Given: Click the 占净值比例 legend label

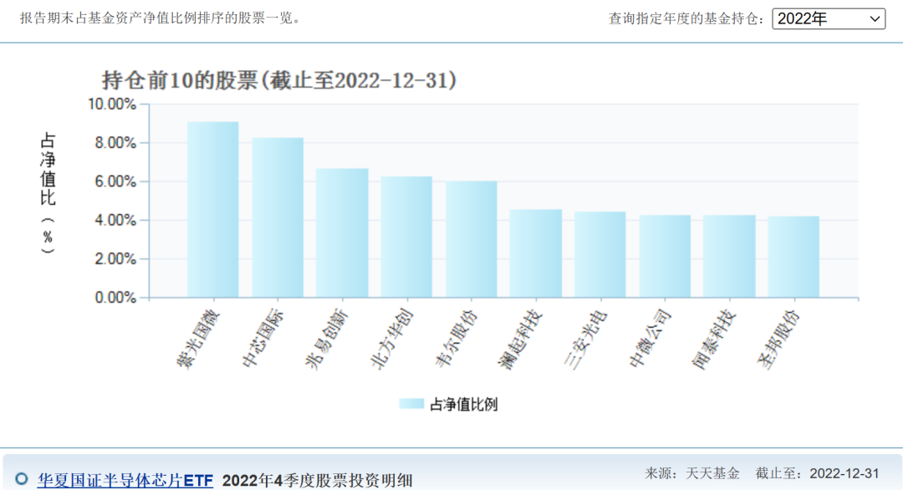Looking at the screenshot, I should 463,405.
